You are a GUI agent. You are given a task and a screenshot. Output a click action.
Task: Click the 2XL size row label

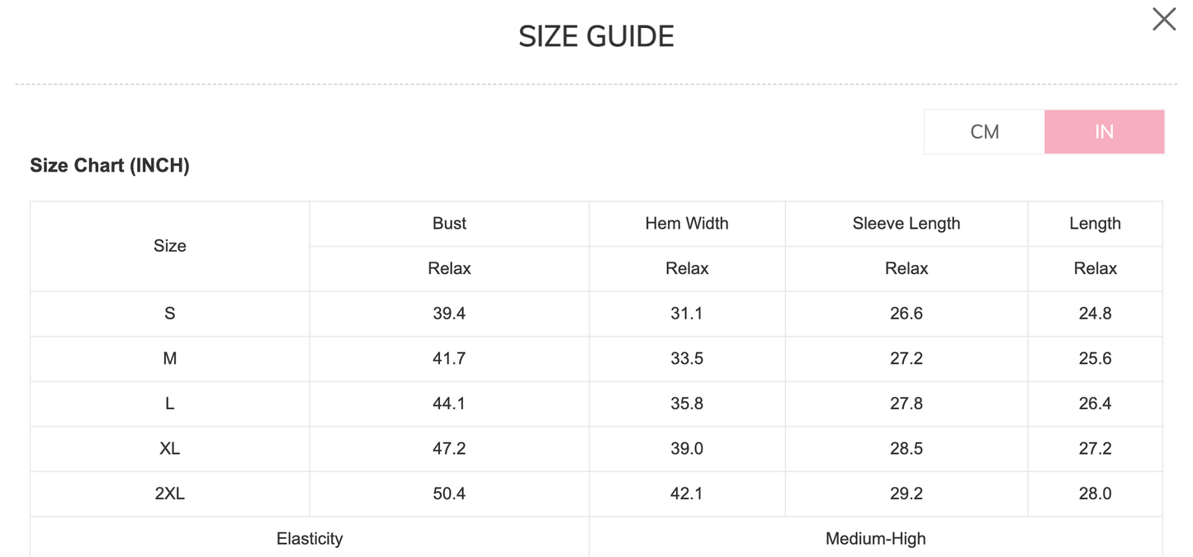pyautogui.click(x=170, y=493)
